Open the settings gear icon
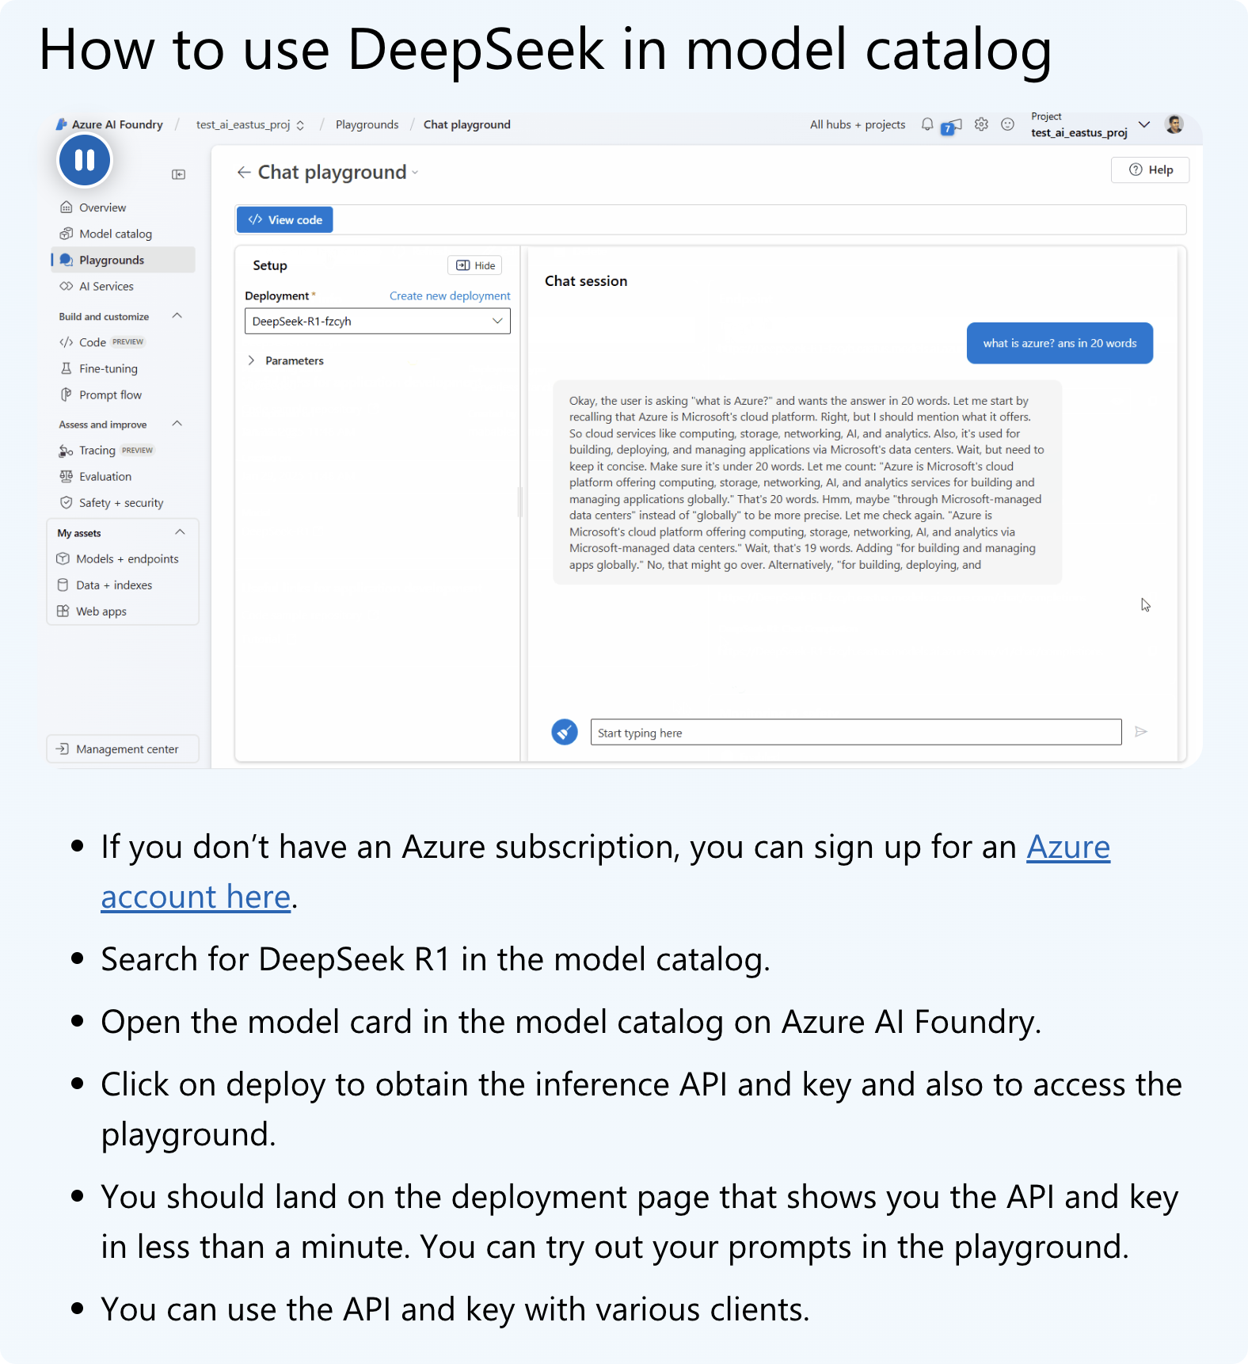The width and height of the screenshot is (1248, 1364). 981,124
